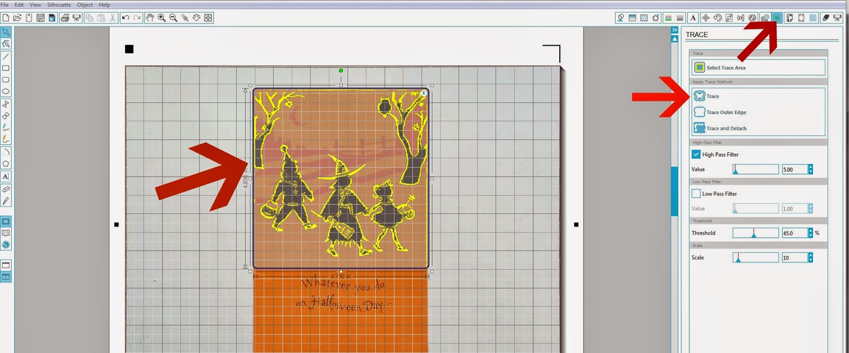Image resolution: width=849 pixels, height=353 pixels.
Task: Click the Open file folder icon
Action: [17, 18]
